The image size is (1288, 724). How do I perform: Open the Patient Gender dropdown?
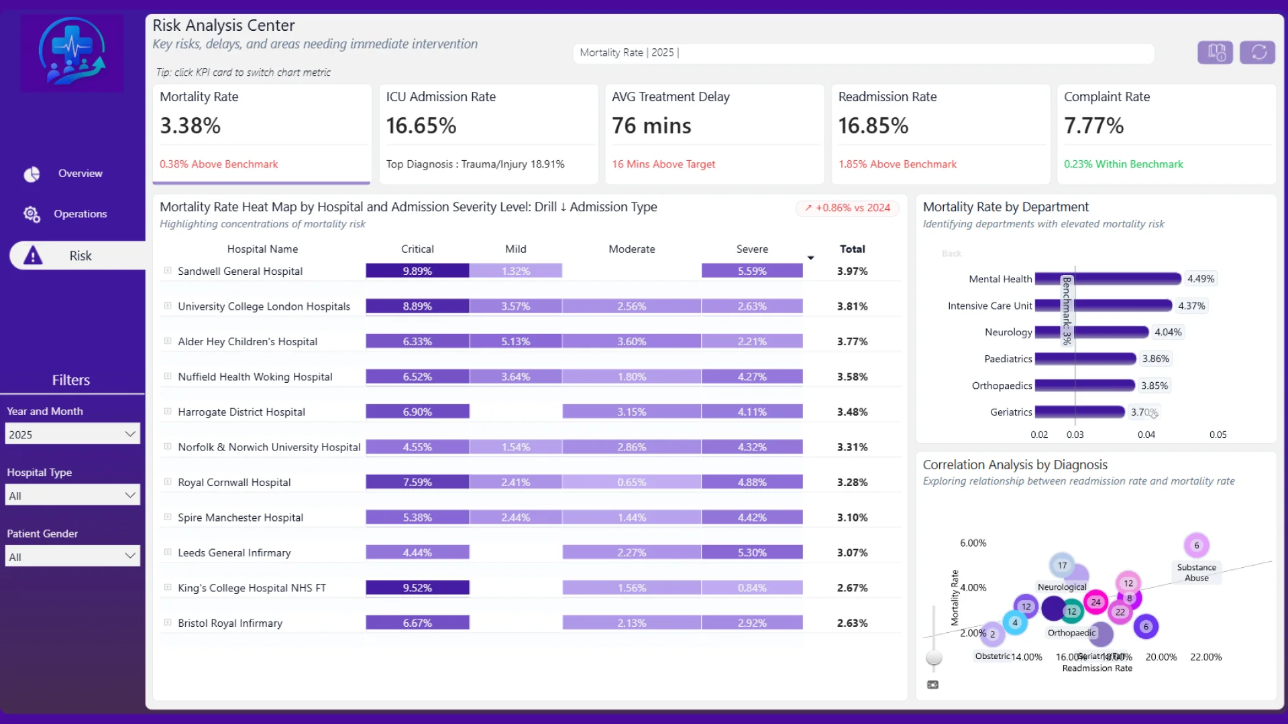72,556
